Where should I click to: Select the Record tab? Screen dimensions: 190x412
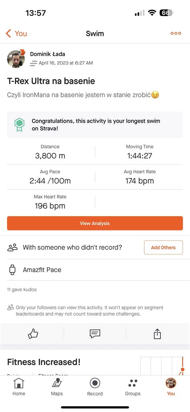(x=95, y=387)
